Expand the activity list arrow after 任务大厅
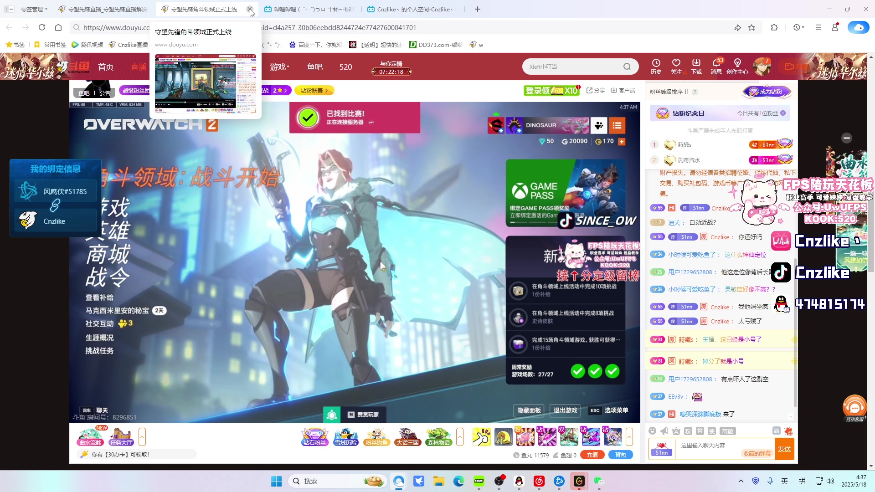 click(x=142, y=437)
